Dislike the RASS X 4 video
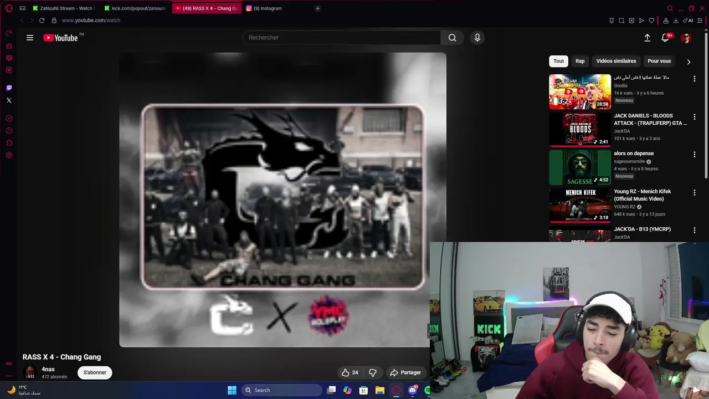Screen dimensions: 709x399 tap(373, 372)
